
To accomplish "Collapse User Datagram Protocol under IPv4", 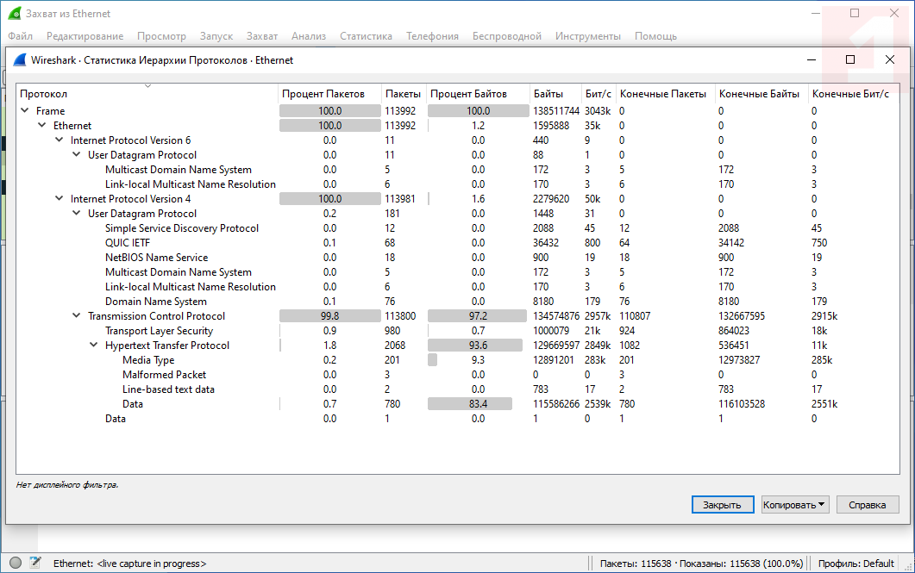I will [x=77, y=213].
